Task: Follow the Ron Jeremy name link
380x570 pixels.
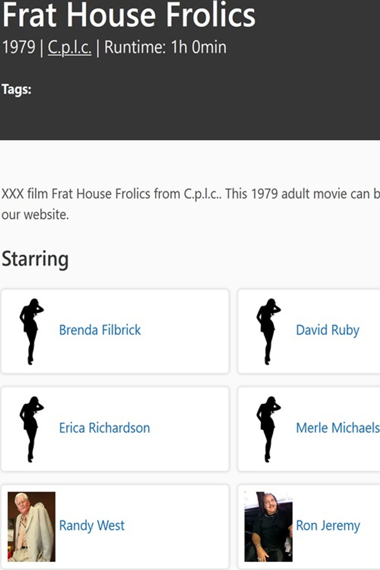Action: [x=328, y=525]
